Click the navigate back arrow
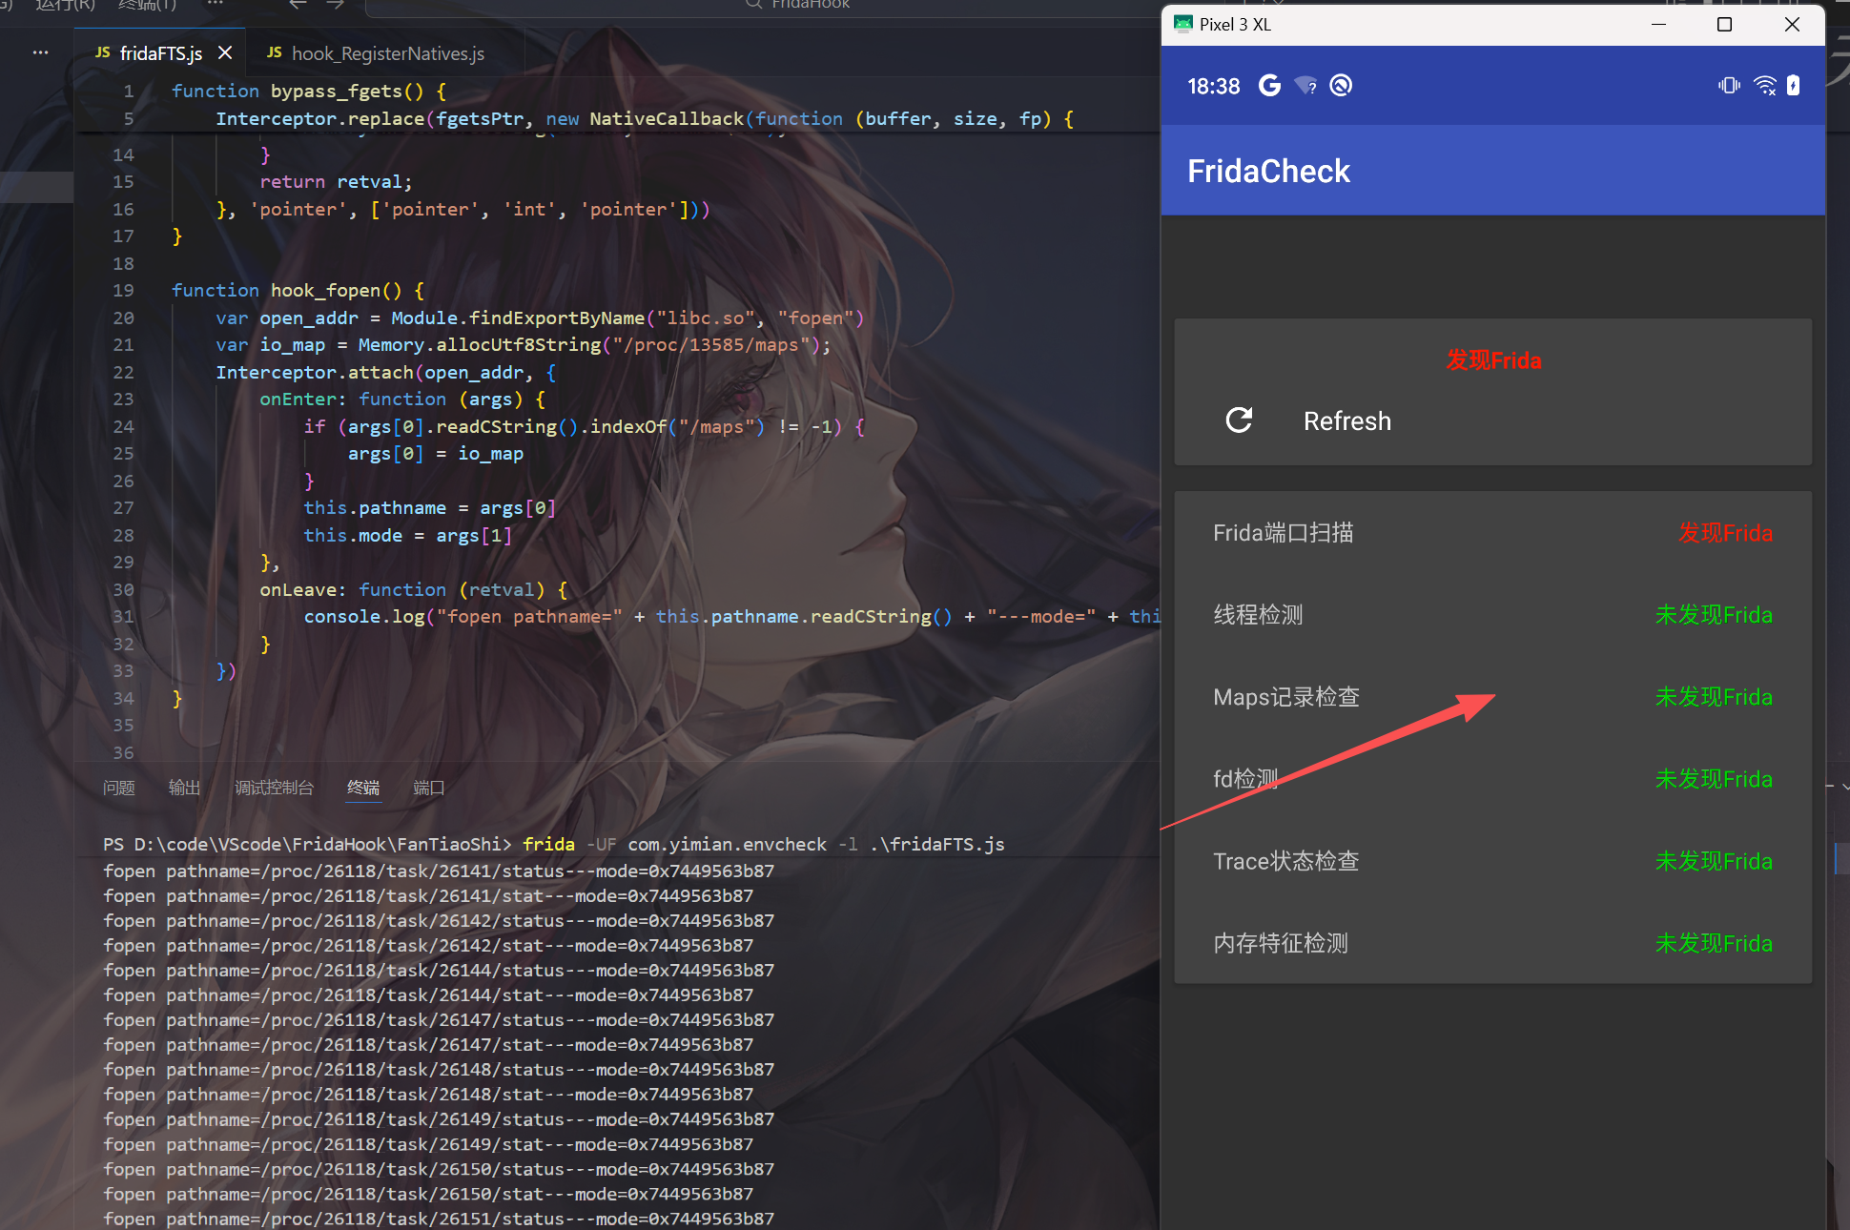Screen dimensions: 1850x1230 [x=298, y=5]
